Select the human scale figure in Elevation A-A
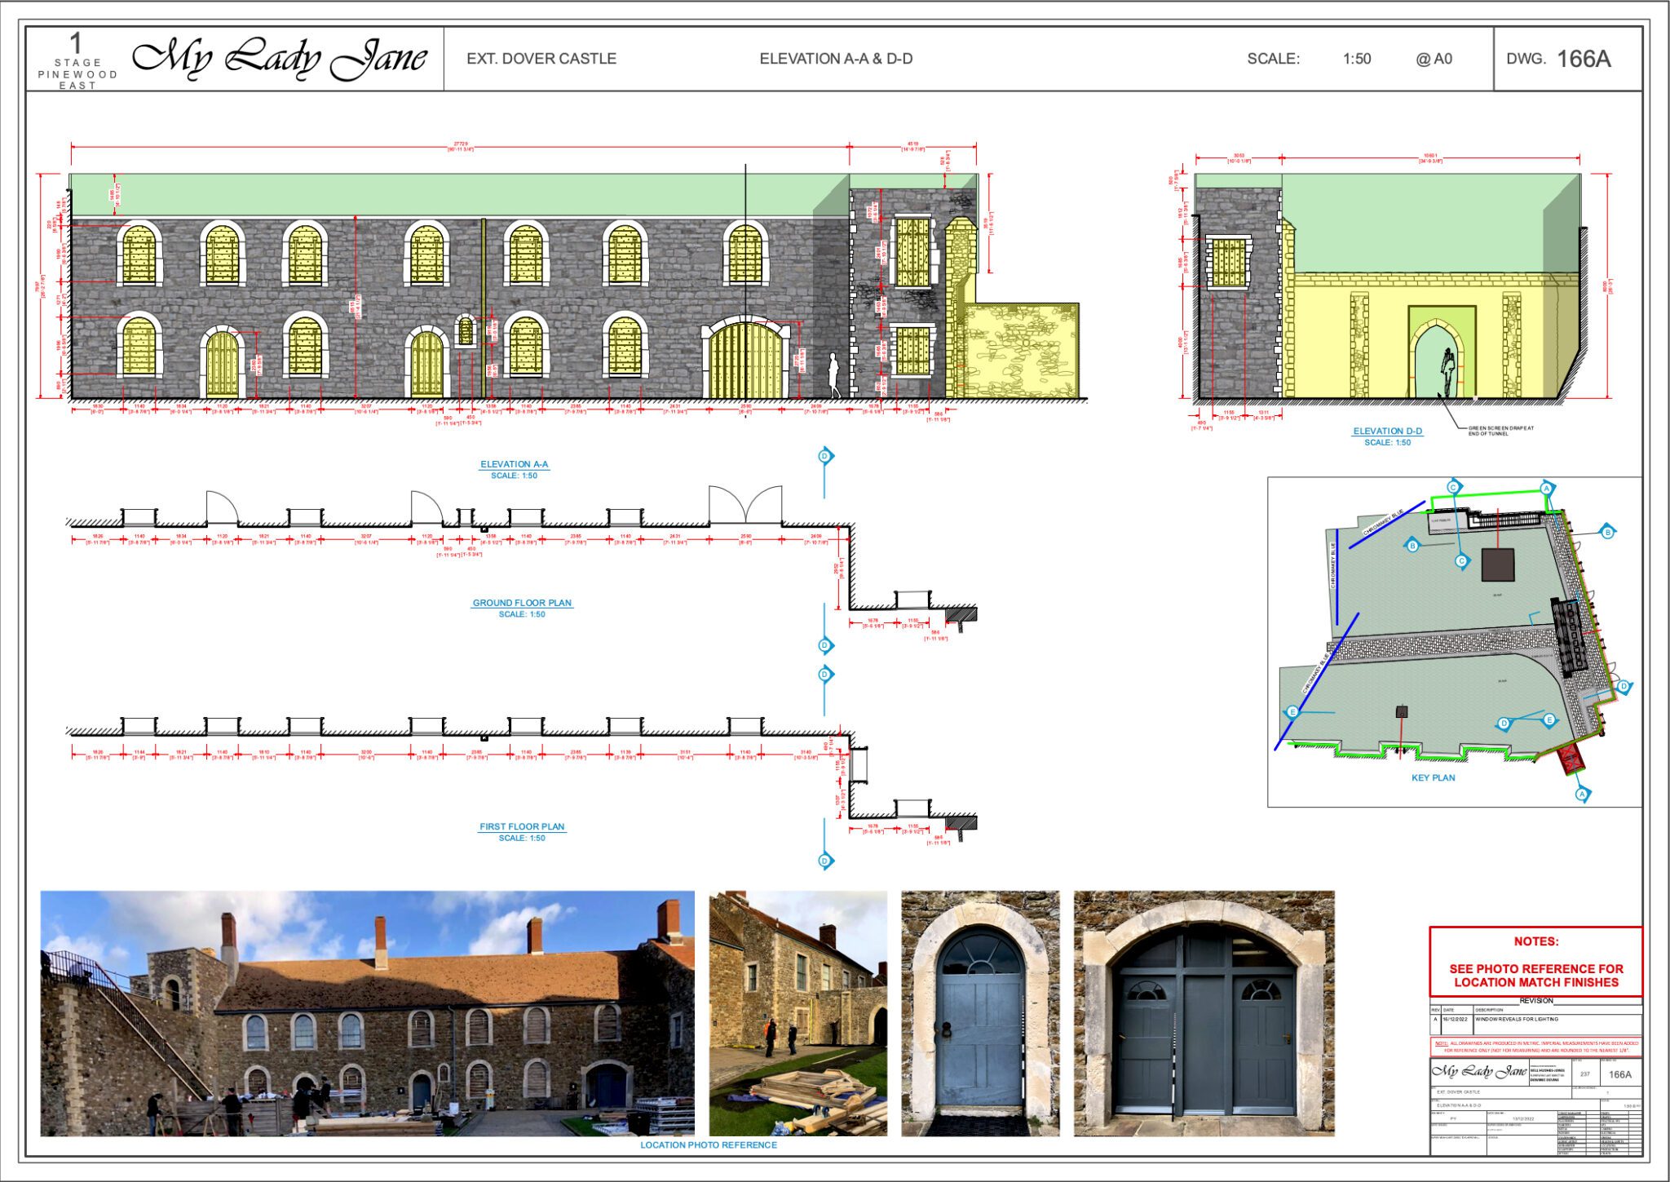The width and height of the screenshot is (1670, 1182). pos(833,374)
